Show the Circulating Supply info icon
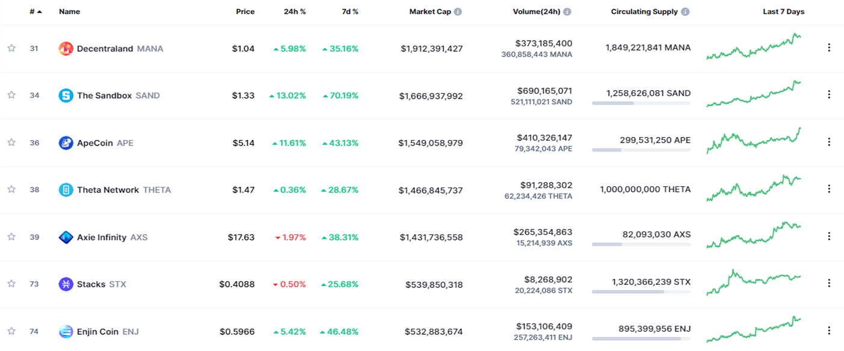 click(x=685, y=12)
